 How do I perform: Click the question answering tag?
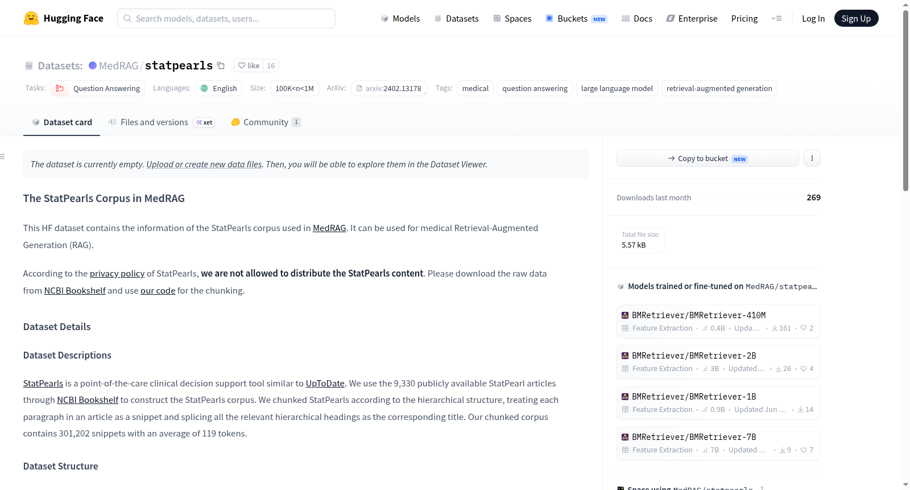(x=535, y=88)
